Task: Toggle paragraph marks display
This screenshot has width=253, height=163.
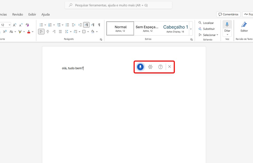Action: tap(99, 25)
